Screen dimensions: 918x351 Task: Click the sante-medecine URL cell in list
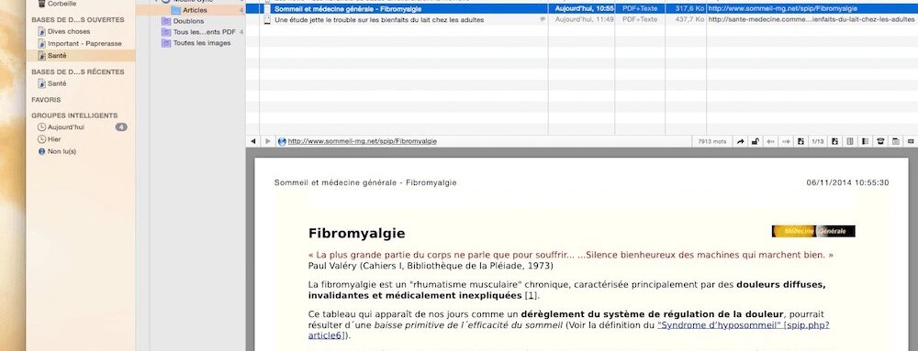pyautogui.click(x=812, y=19)
